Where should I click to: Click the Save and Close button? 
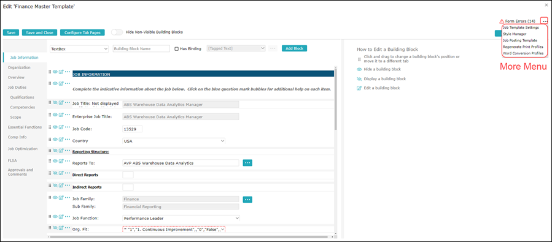(39, 32)
